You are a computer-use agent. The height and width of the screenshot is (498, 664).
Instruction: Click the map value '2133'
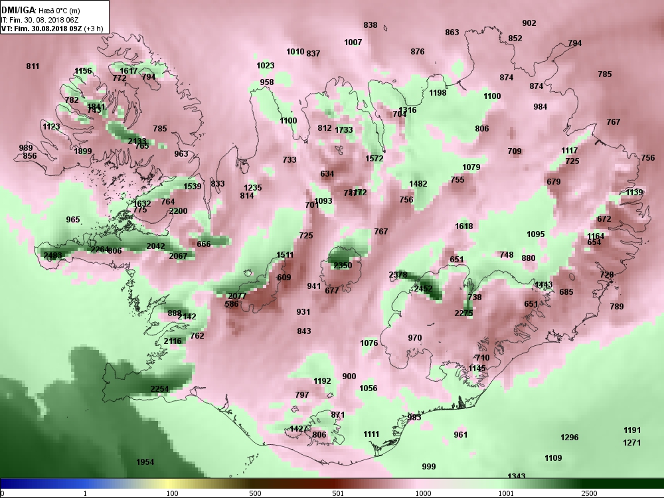[x=137, y=141]
